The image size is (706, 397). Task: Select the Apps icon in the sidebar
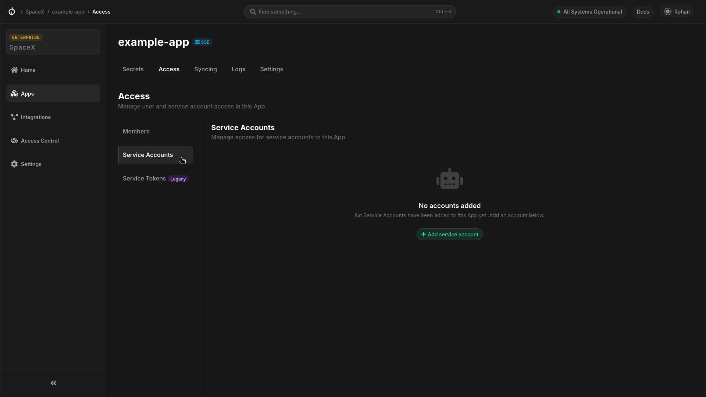point(14,93)
